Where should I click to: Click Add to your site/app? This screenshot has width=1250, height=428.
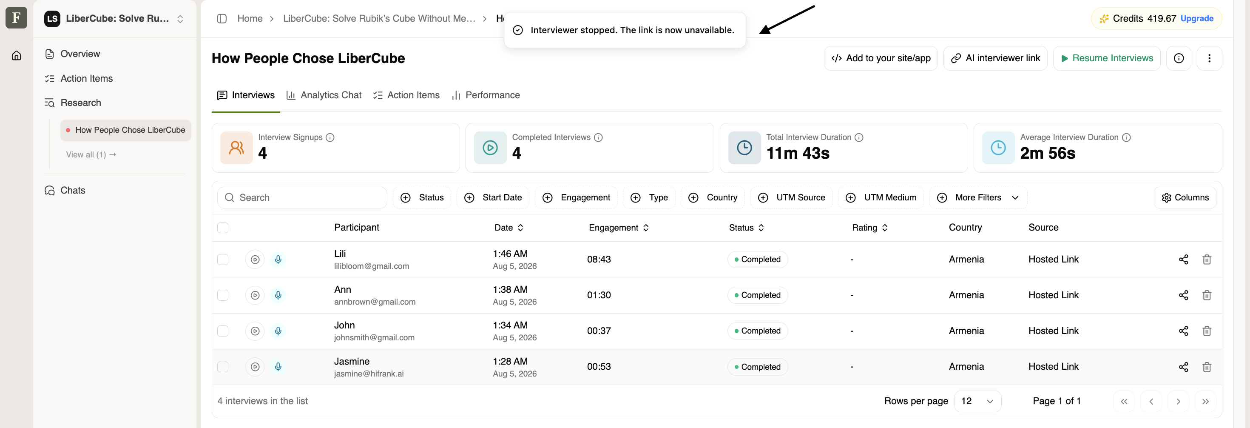[881, 58]
